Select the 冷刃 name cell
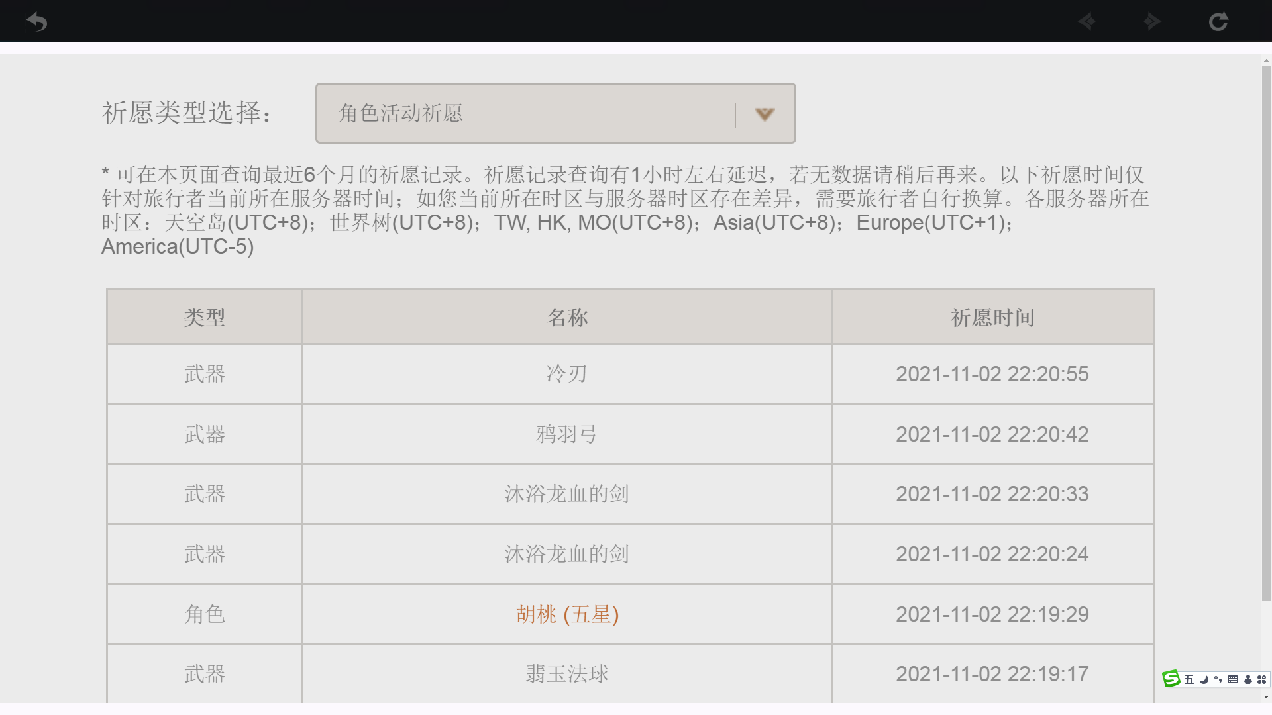The image size is (1272, 715). [x=567, y=374]
